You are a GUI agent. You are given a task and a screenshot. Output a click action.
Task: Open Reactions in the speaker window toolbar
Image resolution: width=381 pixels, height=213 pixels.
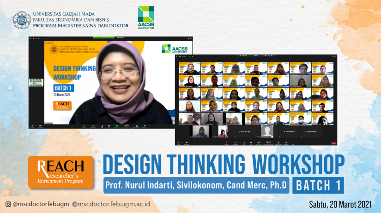(145, 126)
